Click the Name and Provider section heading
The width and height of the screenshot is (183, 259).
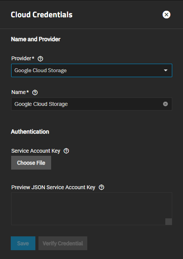tap(36, 39)
